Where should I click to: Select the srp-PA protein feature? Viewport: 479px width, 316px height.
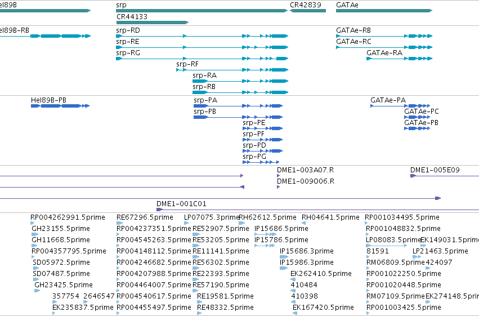tap(238, 106)
